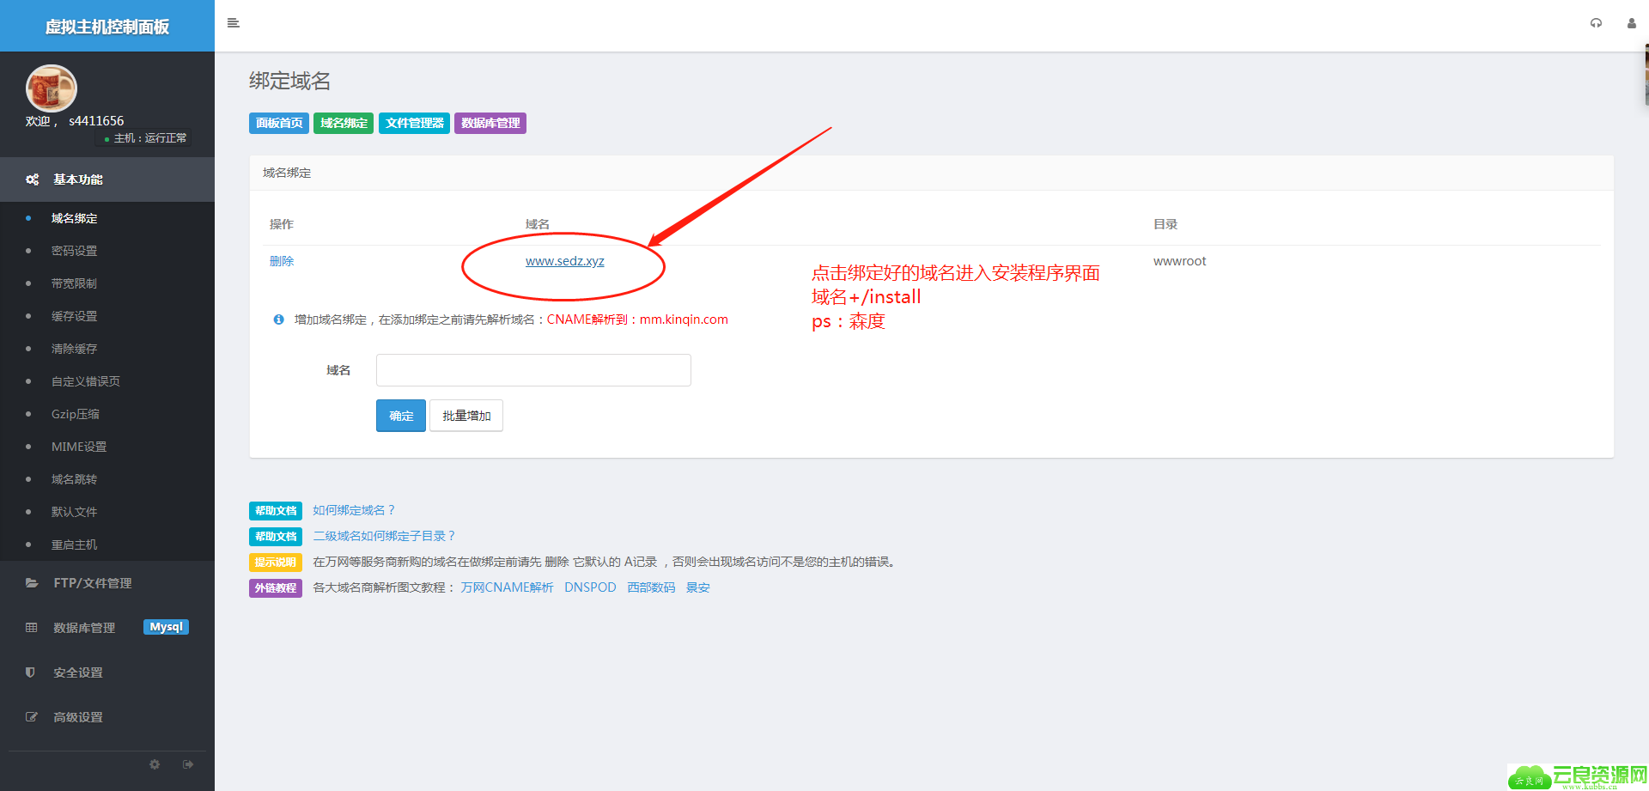Viewport: 1649px width, 791px height.
Task: Open 缓存设置 sidebar item
Action: point(74,316)
